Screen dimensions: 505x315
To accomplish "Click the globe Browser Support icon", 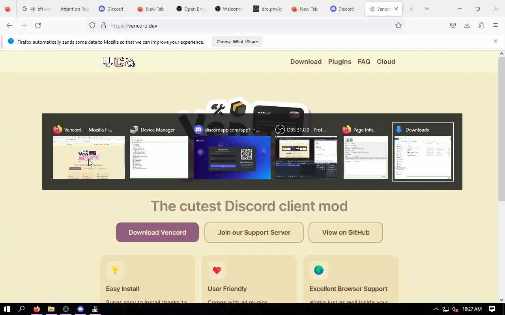I will [318, 270].
